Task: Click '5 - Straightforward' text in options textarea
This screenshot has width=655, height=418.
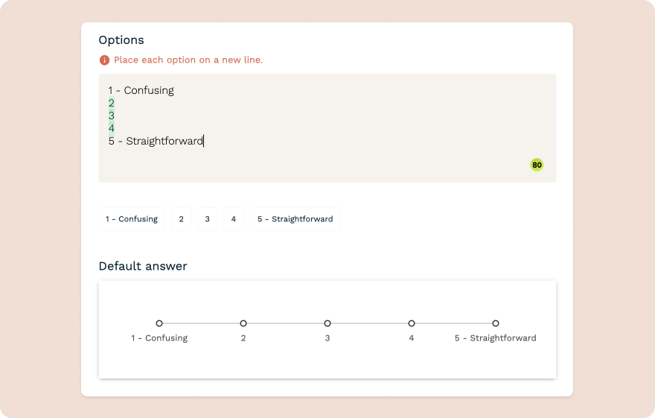Action: coord(156,141)
